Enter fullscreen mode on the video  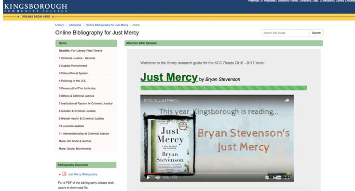pyautogui.click(x=287, y=177)
